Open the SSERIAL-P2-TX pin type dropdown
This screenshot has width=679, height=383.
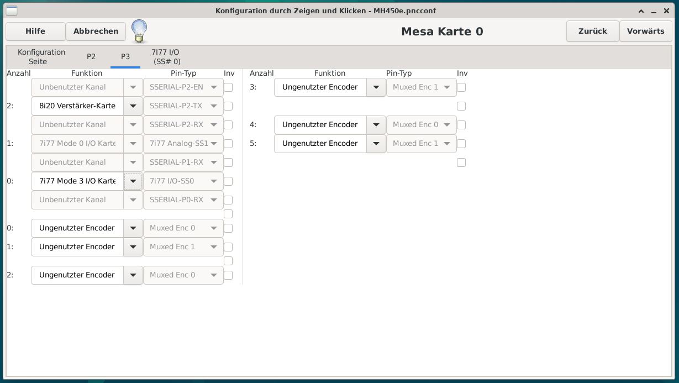coord(183,106)
